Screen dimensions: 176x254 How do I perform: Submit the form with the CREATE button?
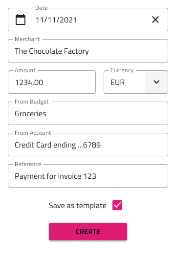coord(88,232)
